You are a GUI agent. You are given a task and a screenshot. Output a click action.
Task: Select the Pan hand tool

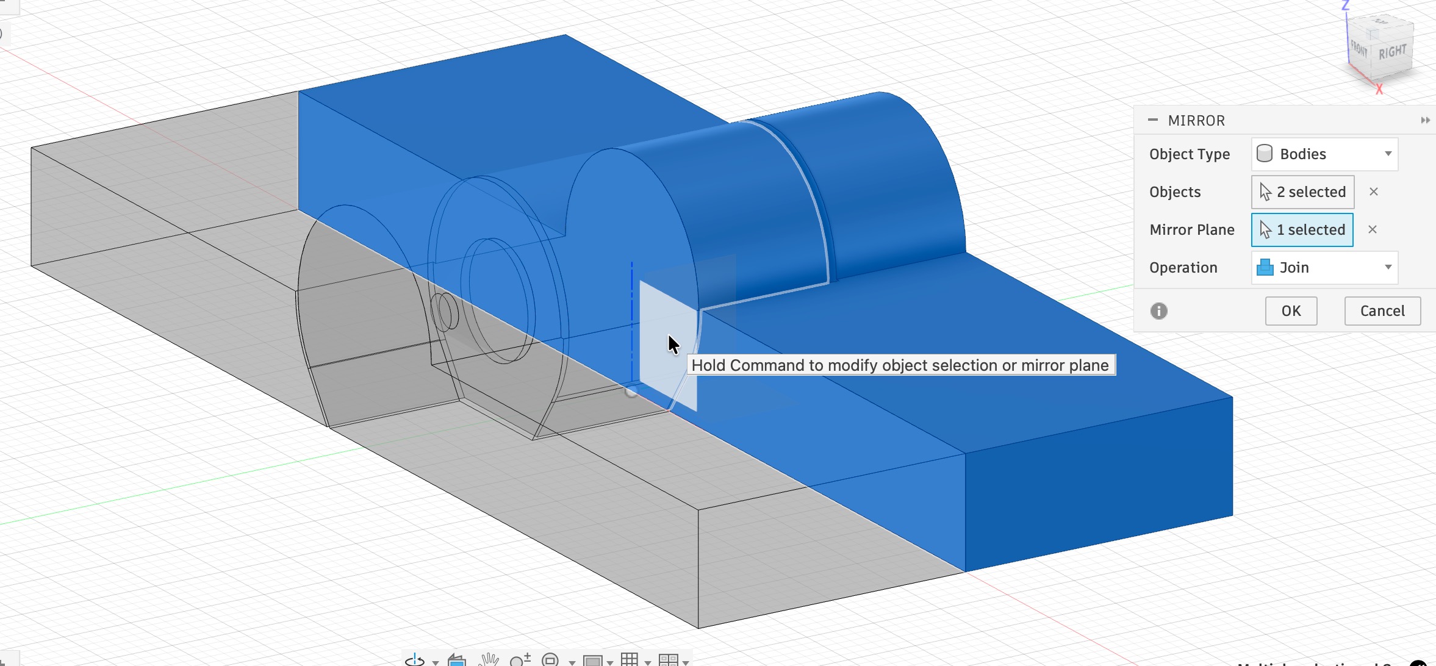coord(489,660)
